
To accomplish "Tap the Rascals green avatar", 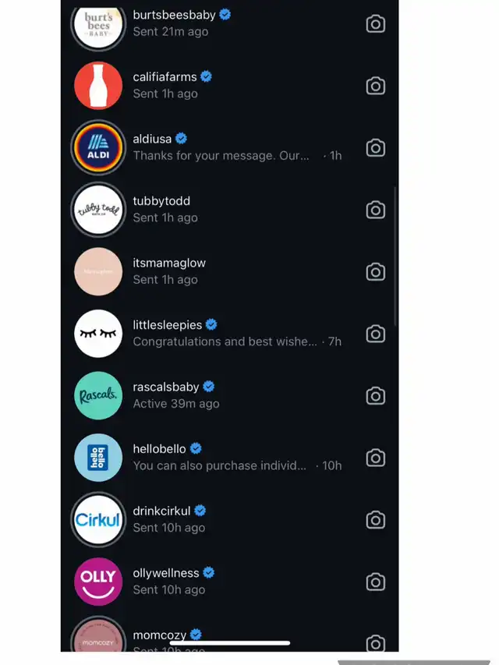I will (x=98, y=395).
